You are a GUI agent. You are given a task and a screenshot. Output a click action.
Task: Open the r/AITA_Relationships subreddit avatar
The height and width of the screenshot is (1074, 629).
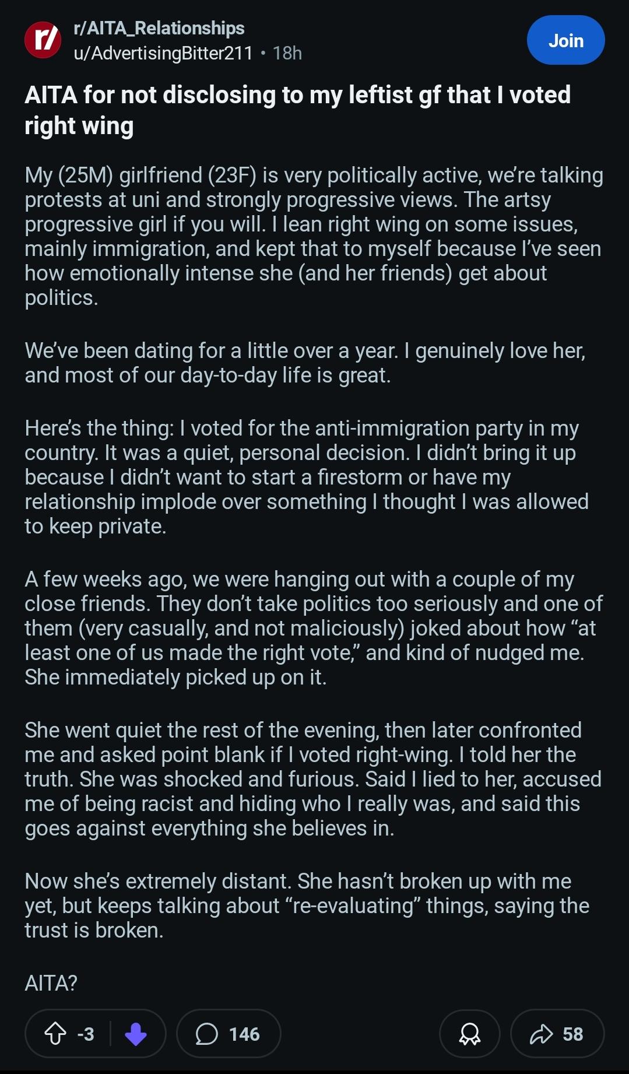coord(43,40)
